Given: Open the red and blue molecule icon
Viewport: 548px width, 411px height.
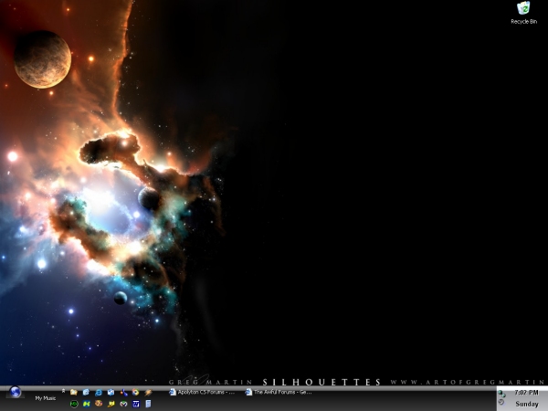Looking at the screenshot, I should click(123, 393).
